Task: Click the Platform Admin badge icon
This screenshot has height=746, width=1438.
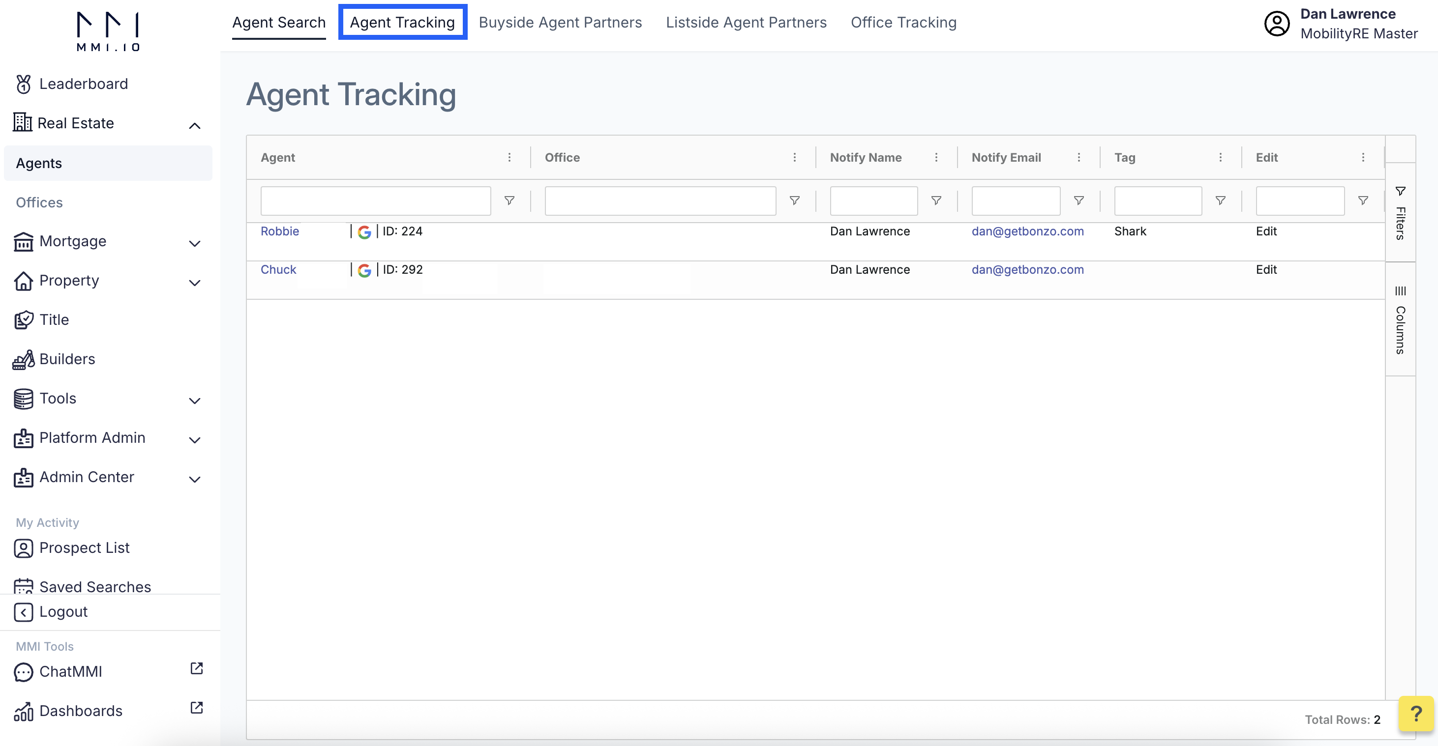Action: coord(24,438)
